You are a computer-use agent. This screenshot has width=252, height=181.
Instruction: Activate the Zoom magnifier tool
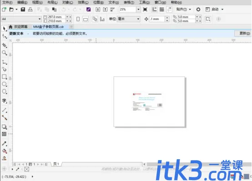tap(4, 53)
